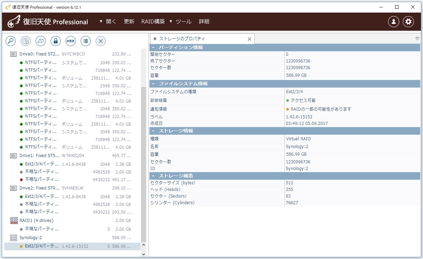
Task: Click the yellow dot on the Synology Ext2/3/4 partition
Action: (22, 246)
